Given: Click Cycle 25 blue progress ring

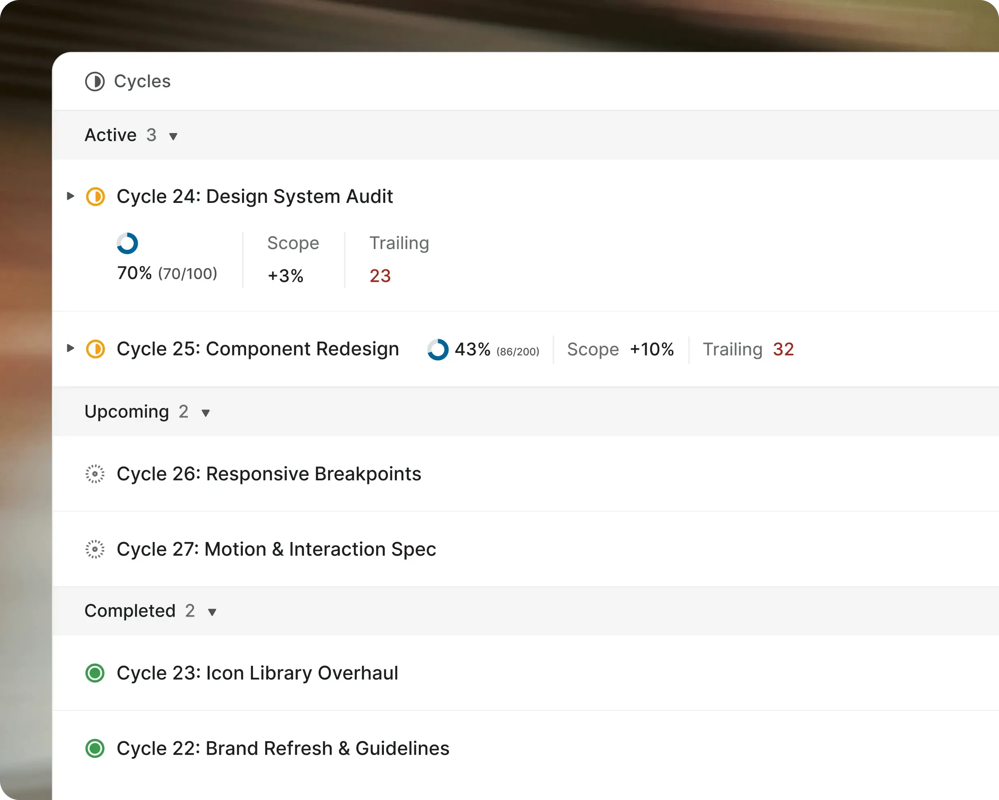Looking at the screenshot, I should click(x=438, y=350).
